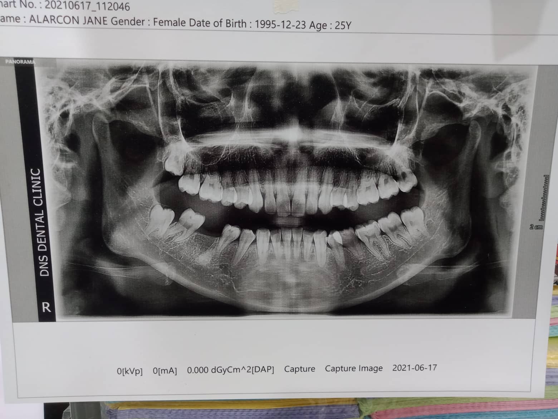Click the 0[kVp] value
This screenshot has width=558, height=419.
(x=129, y=371)
